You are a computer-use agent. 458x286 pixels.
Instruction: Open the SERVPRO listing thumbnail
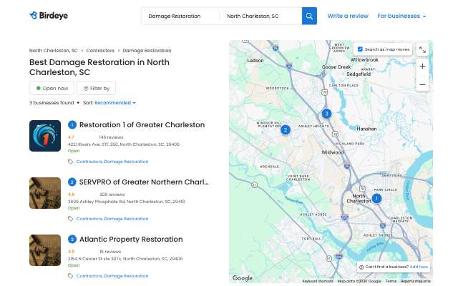coord(45,193)
